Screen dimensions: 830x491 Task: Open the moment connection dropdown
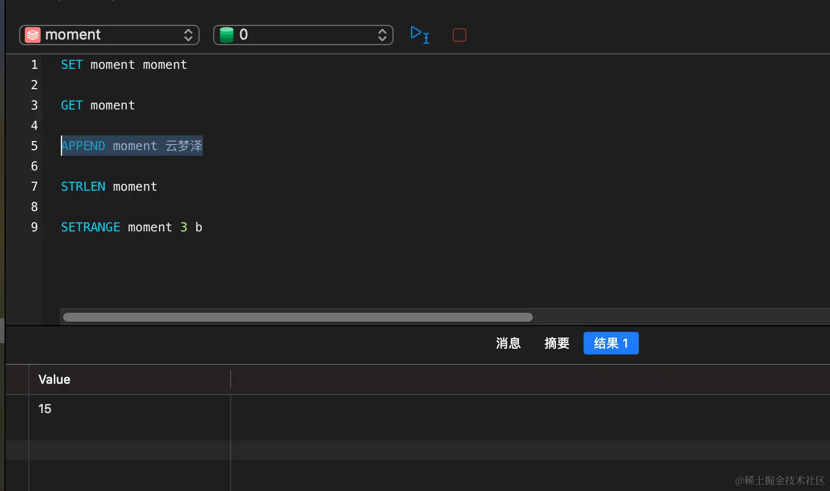click(x=109, y=35)
